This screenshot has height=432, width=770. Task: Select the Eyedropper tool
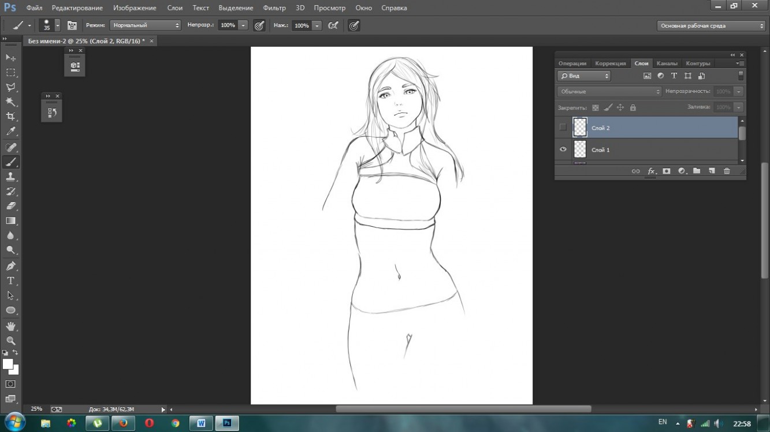10,132
